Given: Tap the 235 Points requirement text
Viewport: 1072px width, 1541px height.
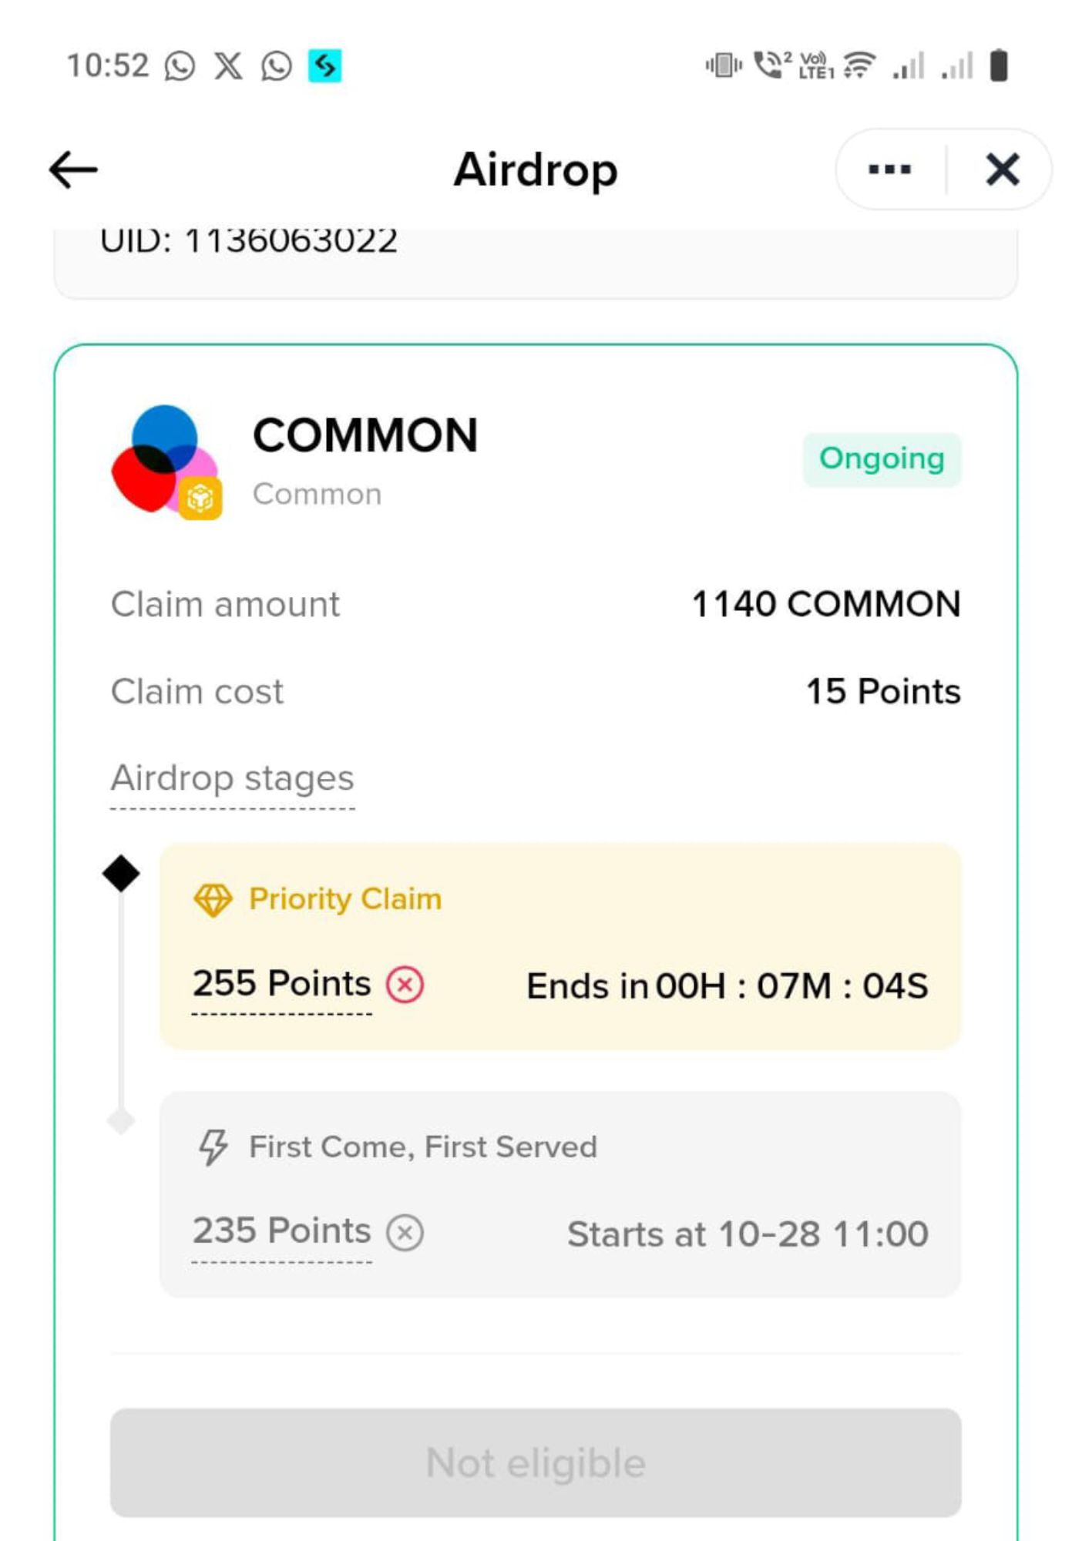Looking at the screenshot, I should [x=281, y=1231].
